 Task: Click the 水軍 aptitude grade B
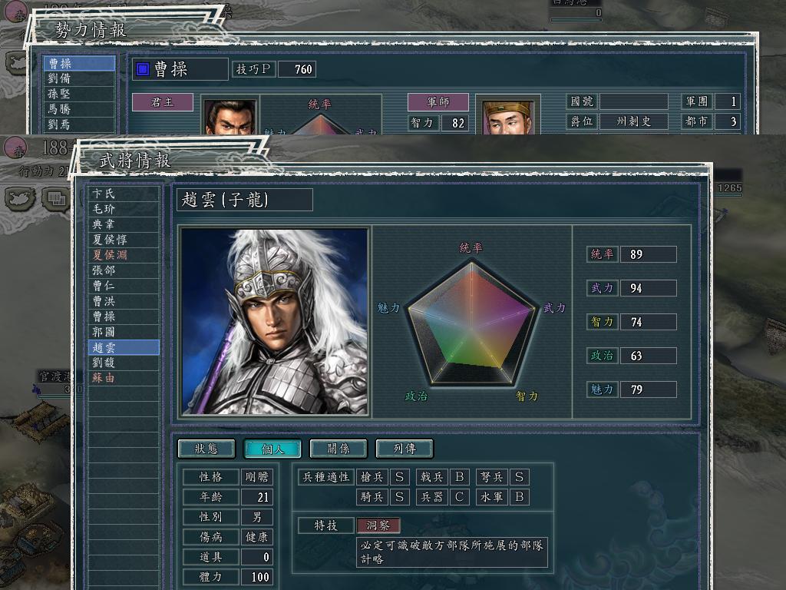pos(520,497)
